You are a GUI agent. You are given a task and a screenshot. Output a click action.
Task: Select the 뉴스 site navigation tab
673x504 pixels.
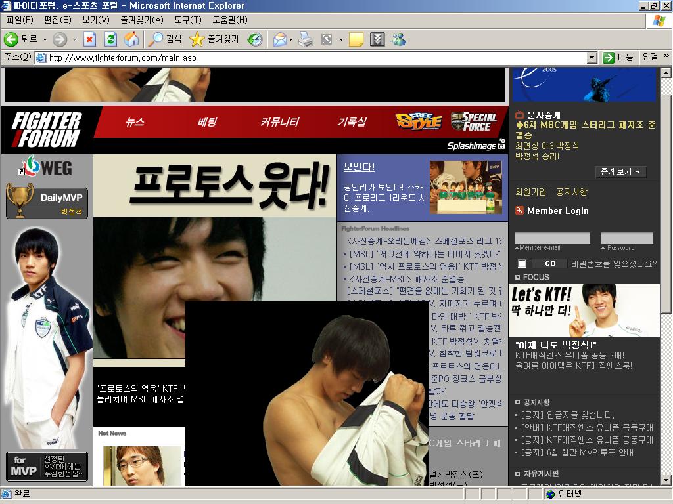pos(135,122)
